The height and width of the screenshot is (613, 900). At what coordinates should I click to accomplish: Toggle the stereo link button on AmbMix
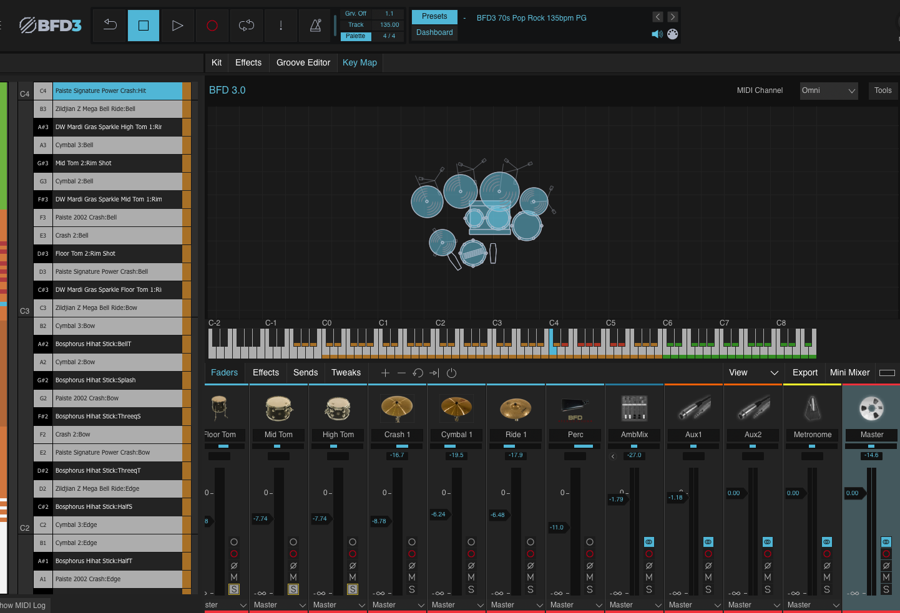649,542
